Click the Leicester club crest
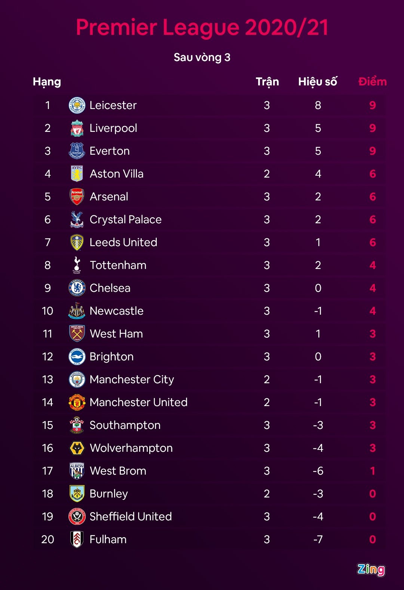 [x=77, y=105]
